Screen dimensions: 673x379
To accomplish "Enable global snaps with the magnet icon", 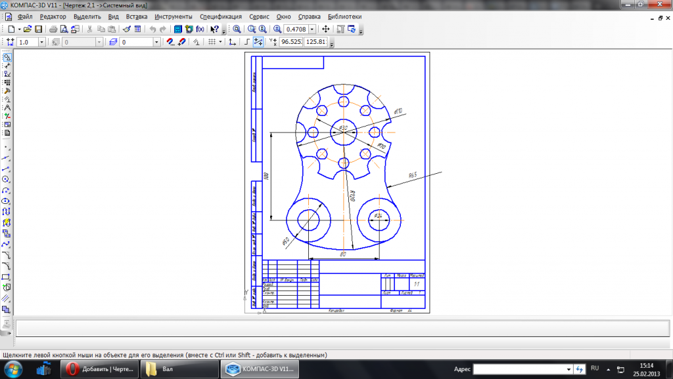I will click(170, 42).
